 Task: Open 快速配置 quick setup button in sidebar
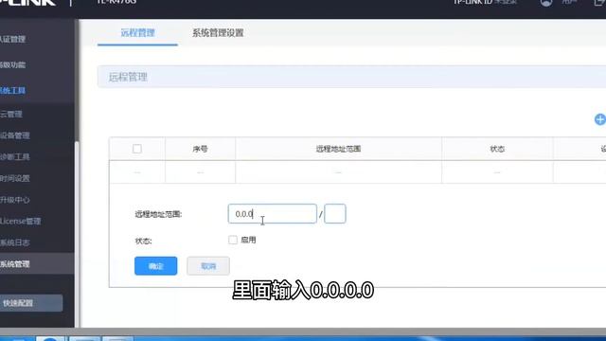pos(31,303)
